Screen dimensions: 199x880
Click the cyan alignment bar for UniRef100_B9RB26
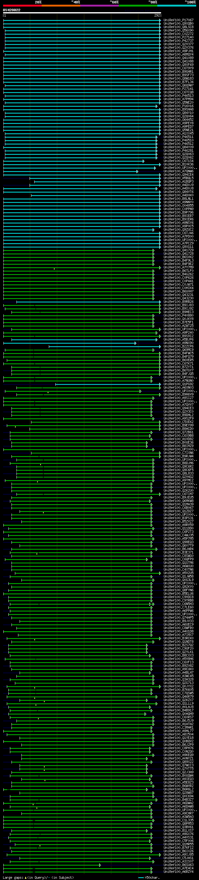pyautogui.click(x=89, y=302)
